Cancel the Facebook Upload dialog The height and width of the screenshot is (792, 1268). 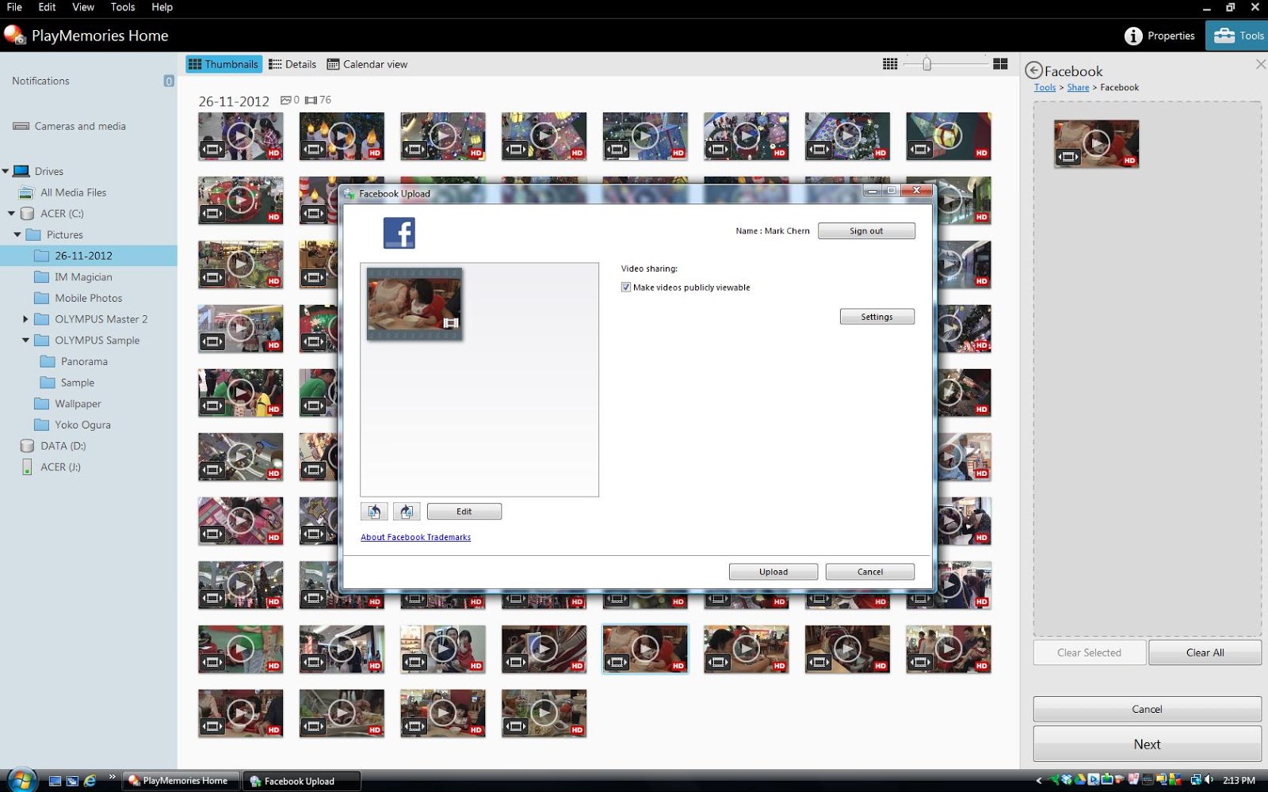869,572
